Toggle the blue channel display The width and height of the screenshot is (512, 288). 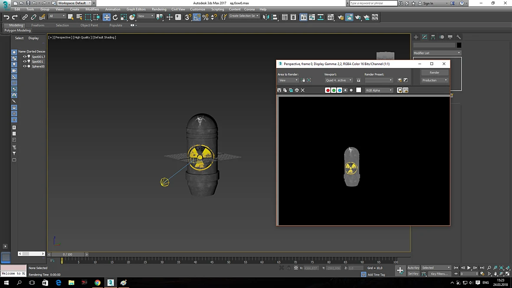click(340, 90)
